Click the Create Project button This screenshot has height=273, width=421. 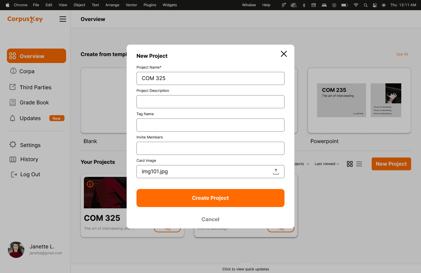[x=210, y=198]
